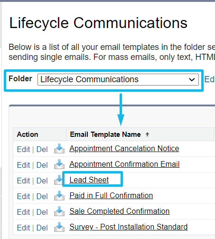Image resolution: width=215 pixels, height=239 pixels.
Task: Download icon beside Paid in Full Confirmation
Action: 59,196
